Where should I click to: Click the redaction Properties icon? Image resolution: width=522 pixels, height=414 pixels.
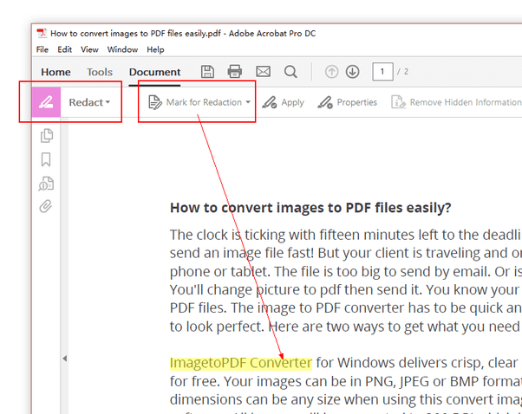(x=325, y=102)
